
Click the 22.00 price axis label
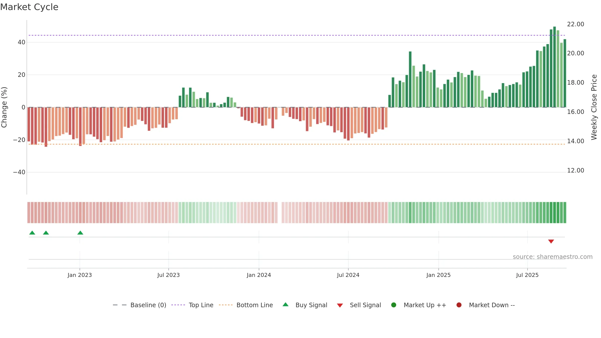click(575, 24)
